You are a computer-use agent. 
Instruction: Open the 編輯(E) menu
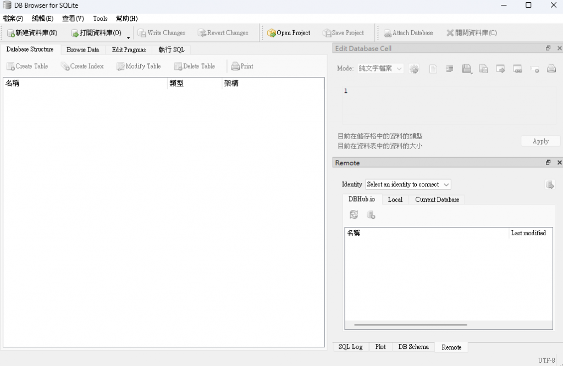42,19
